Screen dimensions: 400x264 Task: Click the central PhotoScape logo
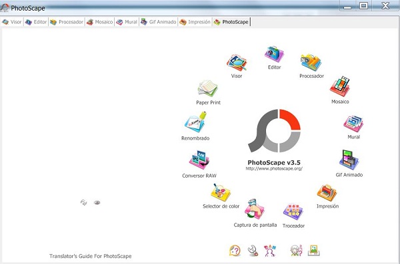(x=275, y=131)
